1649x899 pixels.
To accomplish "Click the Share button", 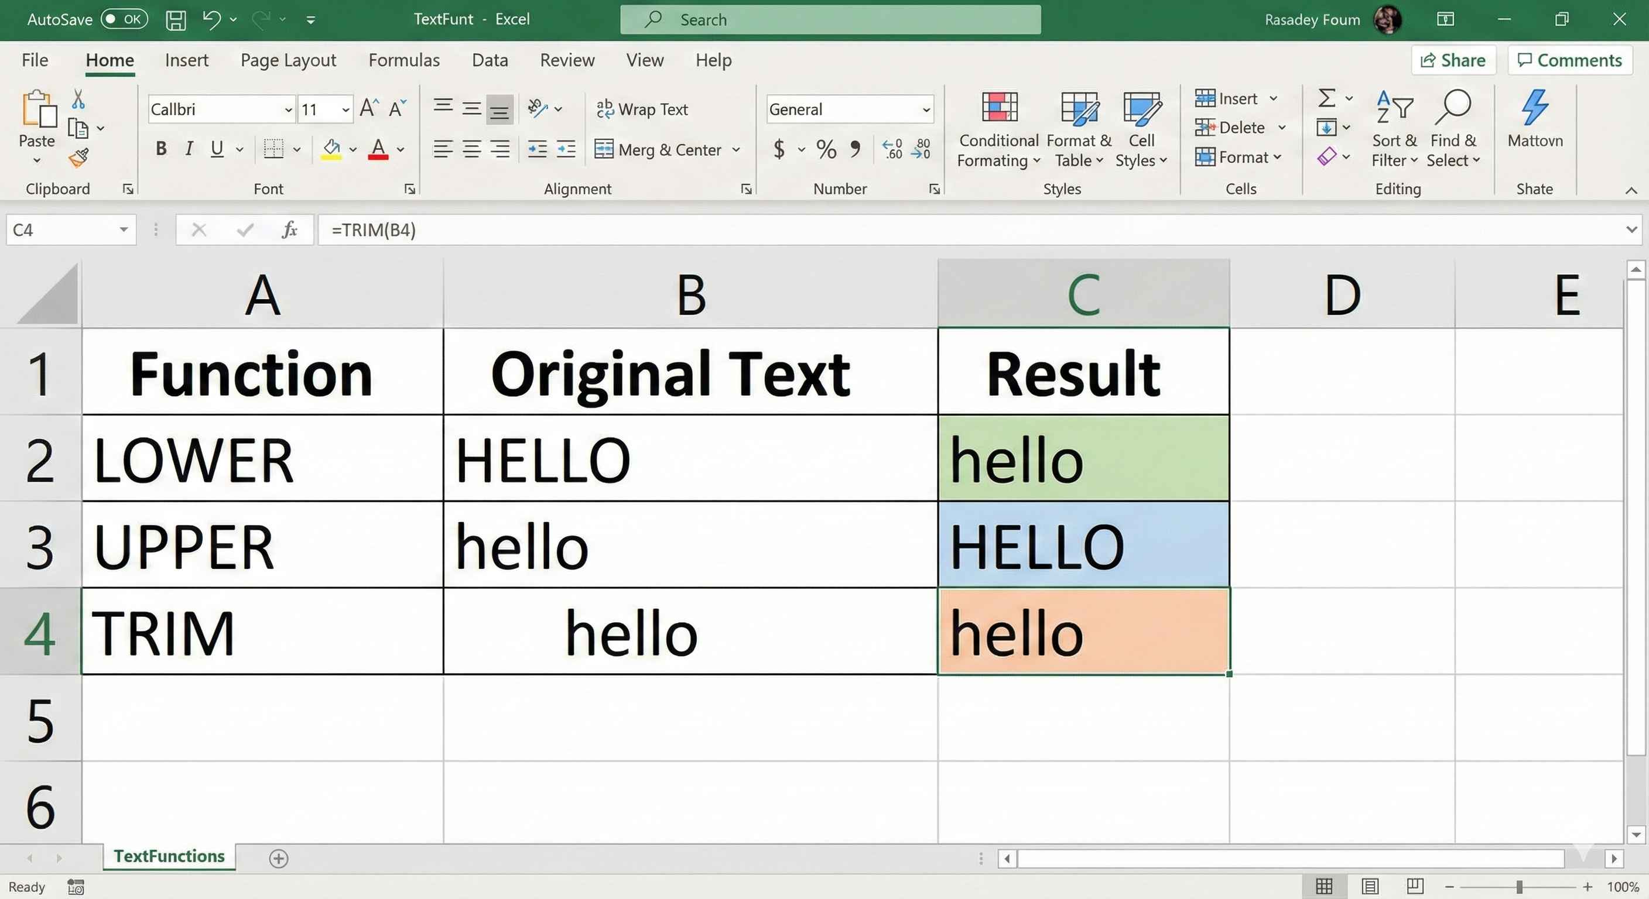I will pyautogui.click(x=1453, y=60).
